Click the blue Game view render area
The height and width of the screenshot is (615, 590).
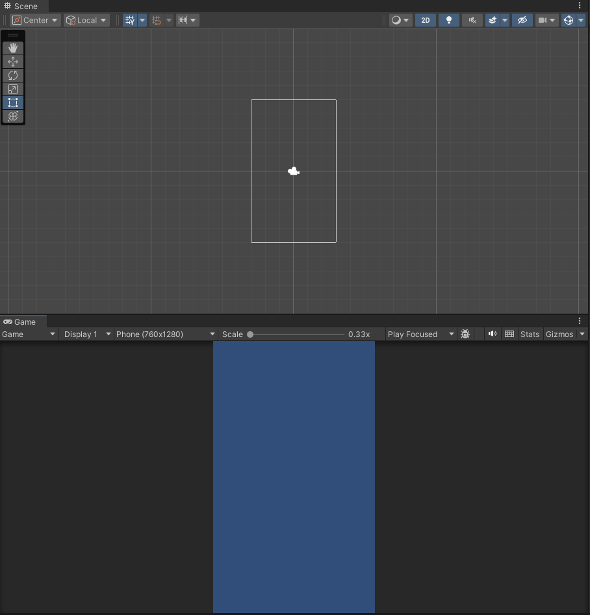coord(294,477)
